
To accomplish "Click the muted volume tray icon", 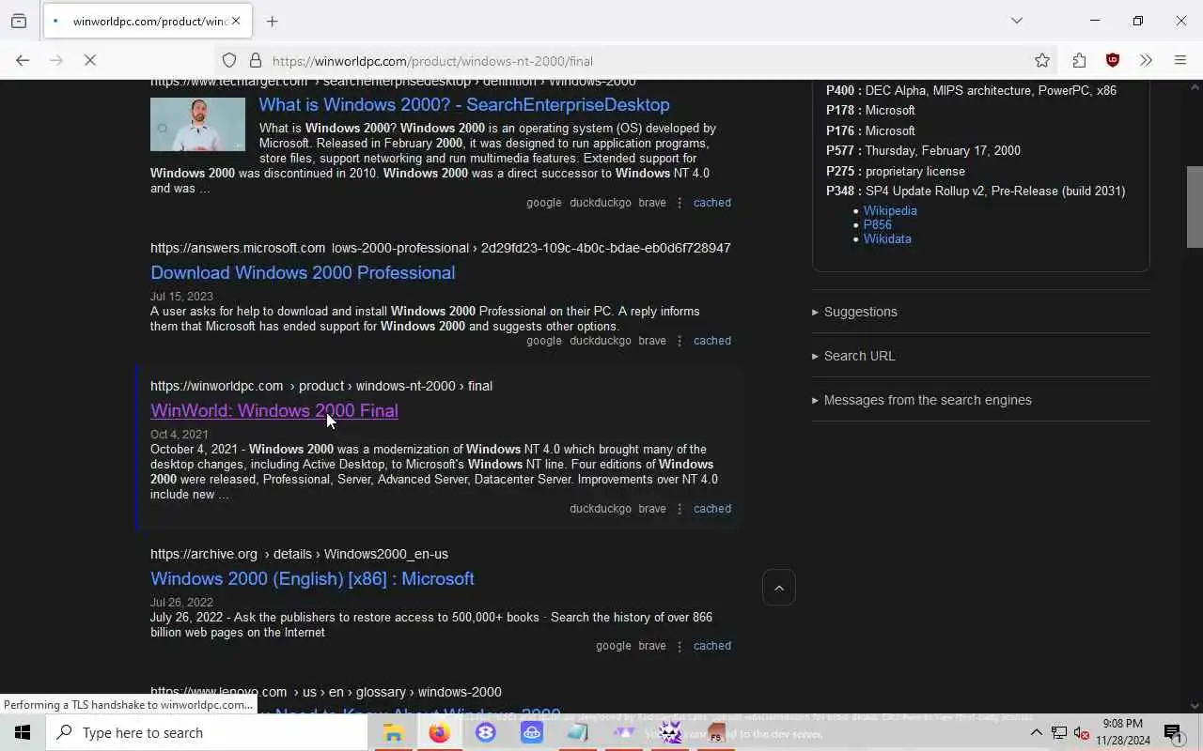I will tap(1081, 732).
